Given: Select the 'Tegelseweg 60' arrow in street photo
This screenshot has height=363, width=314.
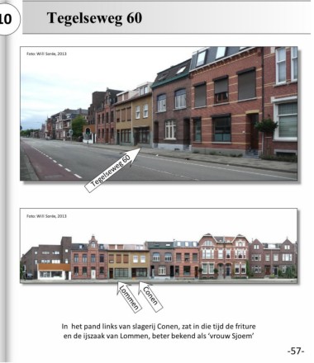Looking at the screenshot, I should (113, 170).
